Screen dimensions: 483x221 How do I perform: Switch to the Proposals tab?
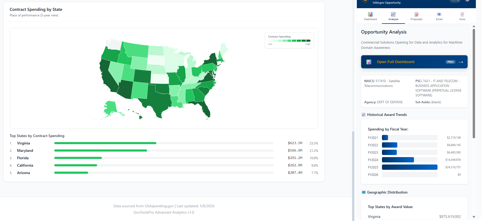click(x=416, y=16)
